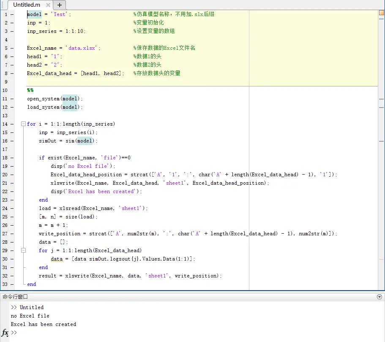Click 'no Excel file' output in command window
This screenshot has width=385, height=342.
click(30, 316)
